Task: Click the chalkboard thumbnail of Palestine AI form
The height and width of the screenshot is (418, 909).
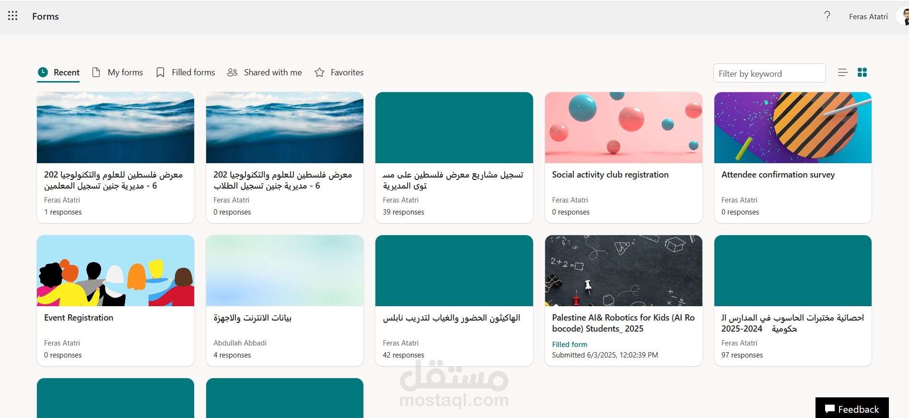Action: coord(624,271)
